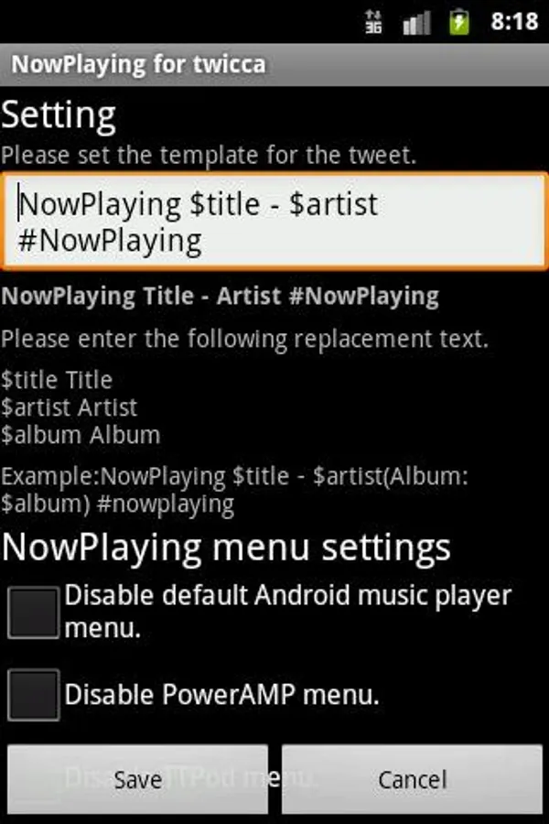This screenshot has height=824, width=549.
Task: Tap the Please enter the following replacement text
Action: pos(245,339)
